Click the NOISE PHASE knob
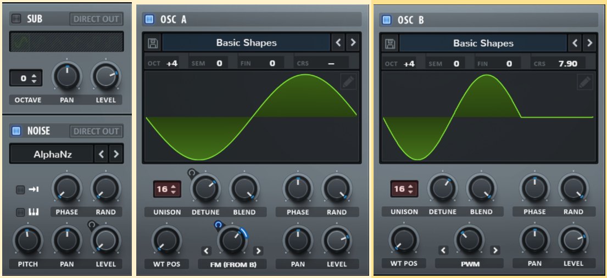The width and height of the screenshot is (607, 278). pyautogui.click(x=67, y=188)
